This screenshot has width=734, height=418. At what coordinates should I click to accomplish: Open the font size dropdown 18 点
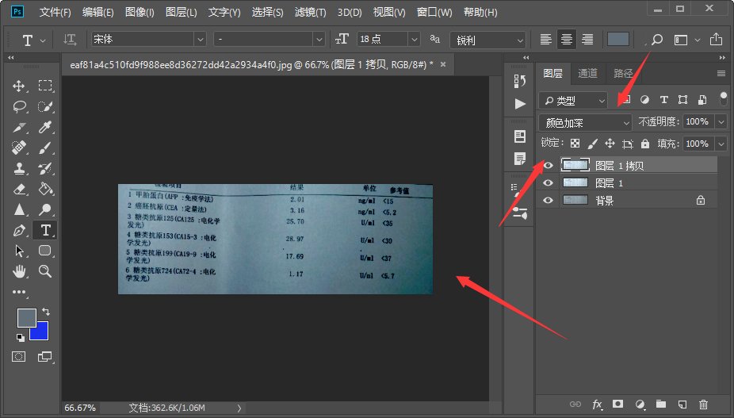(414, 40)
